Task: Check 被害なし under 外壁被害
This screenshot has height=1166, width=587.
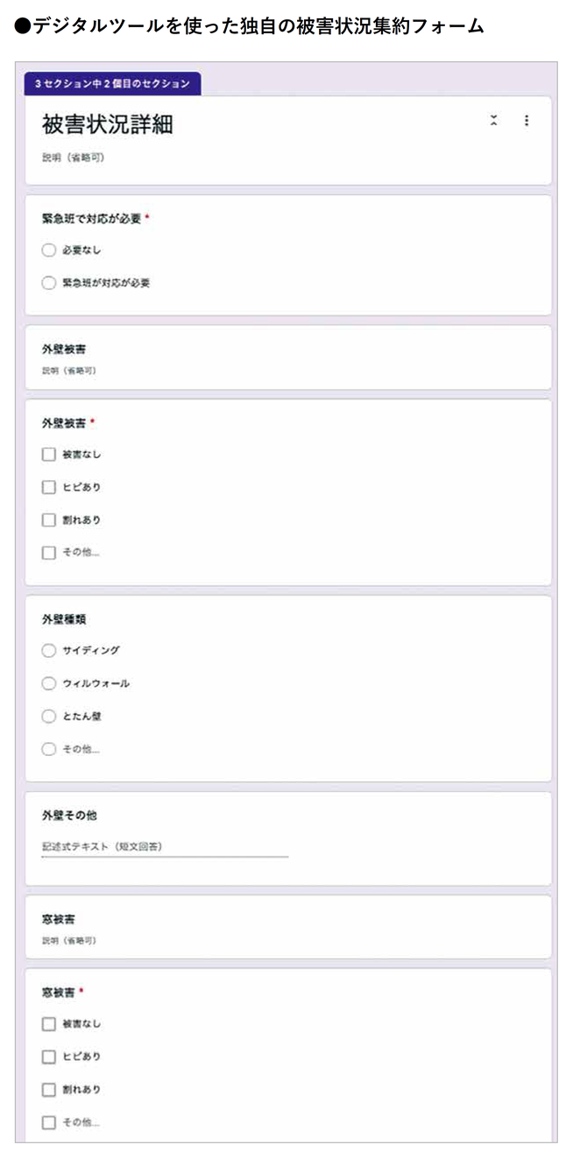Action: [x=49, y=455]
